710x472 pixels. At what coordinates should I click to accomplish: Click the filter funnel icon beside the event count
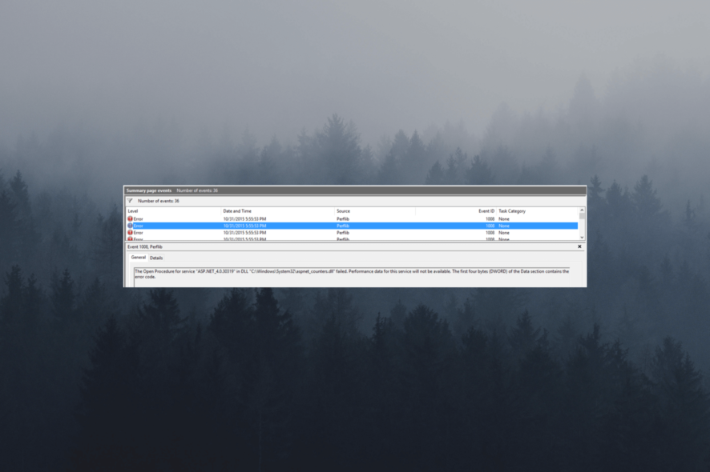coord(129,200)
